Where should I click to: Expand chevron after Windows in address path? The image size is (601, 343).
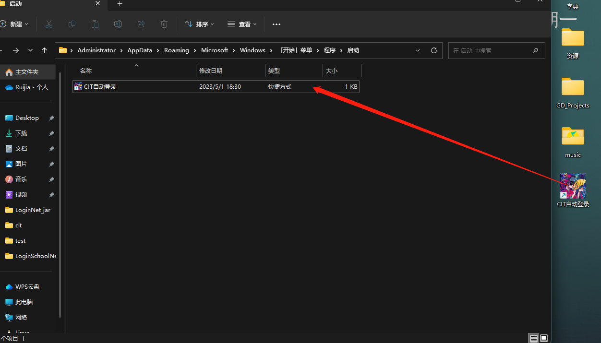(271, 50)
